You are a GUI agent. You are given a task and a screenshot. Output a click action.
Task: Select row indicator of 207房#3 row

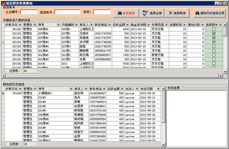[x=3, y=42]
